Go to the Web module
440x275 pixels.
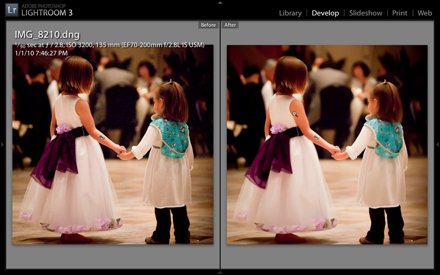[425, 13]
